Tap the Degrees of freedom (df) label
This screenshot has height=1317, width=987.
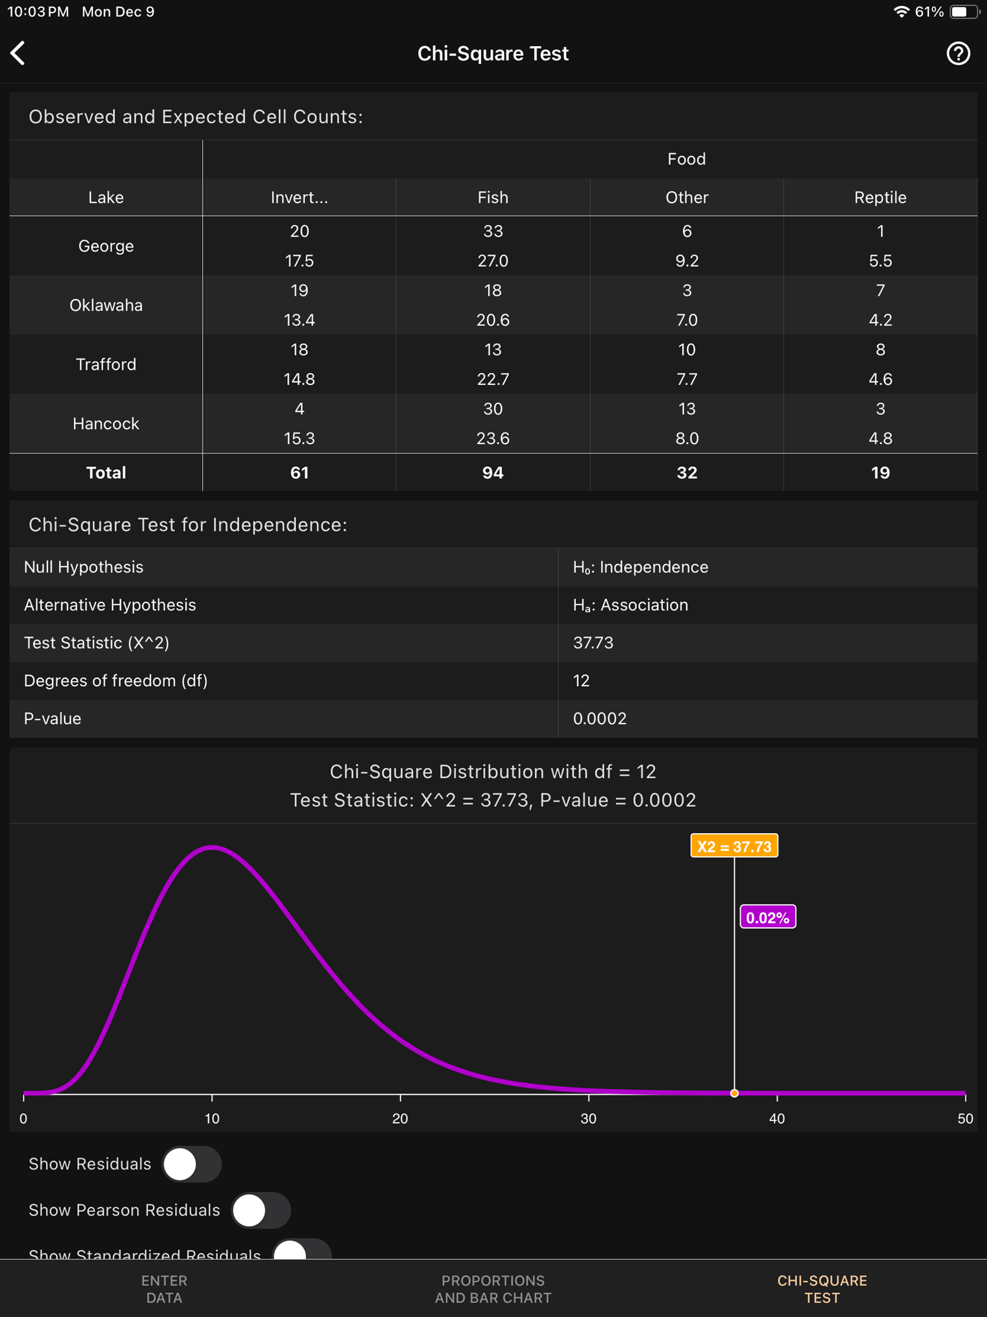tap(116, 681)
